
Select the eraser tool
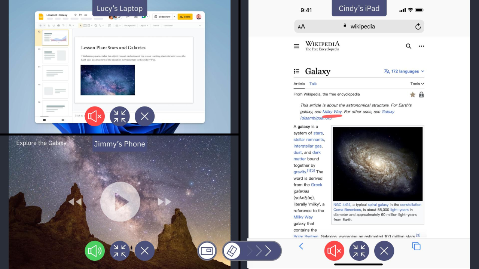click(x=232, y=251)
